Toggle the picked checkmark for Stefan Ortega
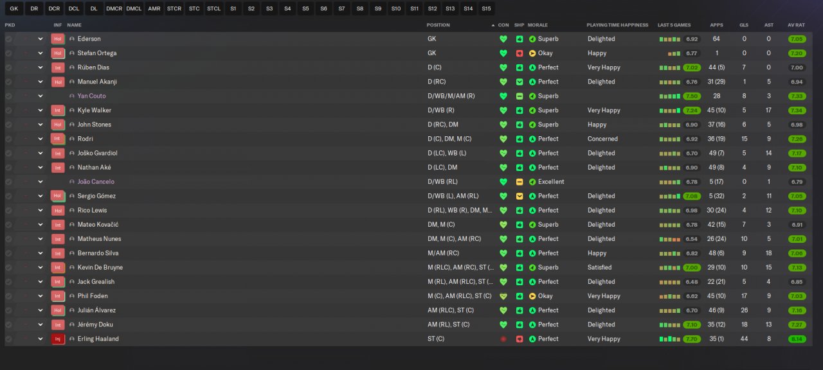 8,53
